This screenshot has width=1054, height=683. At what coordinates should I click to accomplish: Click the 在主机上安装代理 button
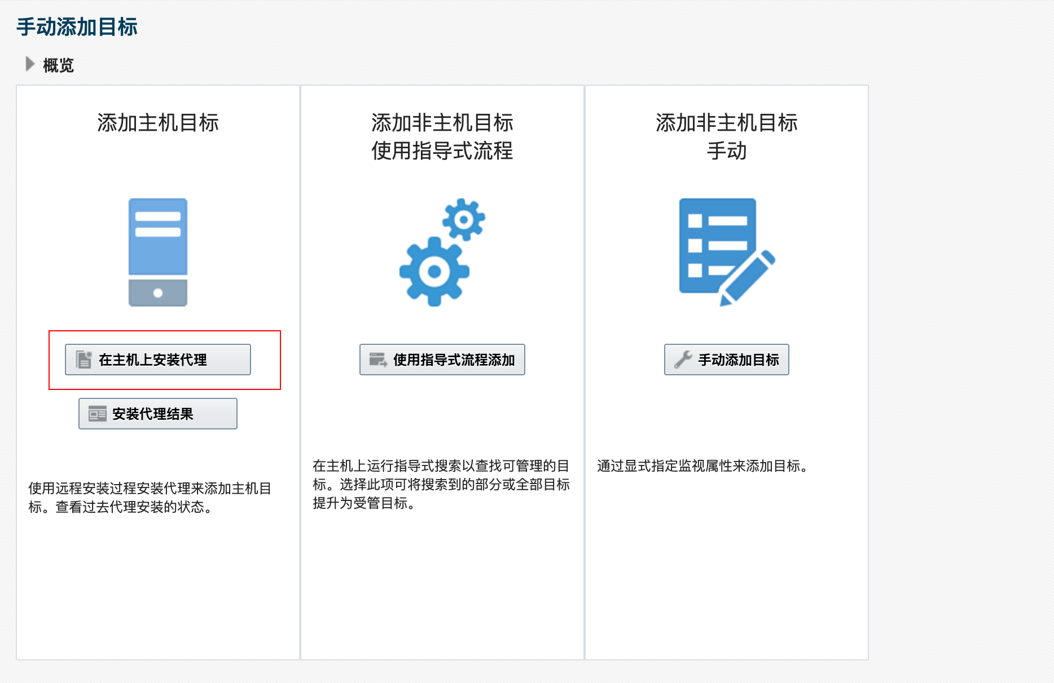(x=157, y=359)
